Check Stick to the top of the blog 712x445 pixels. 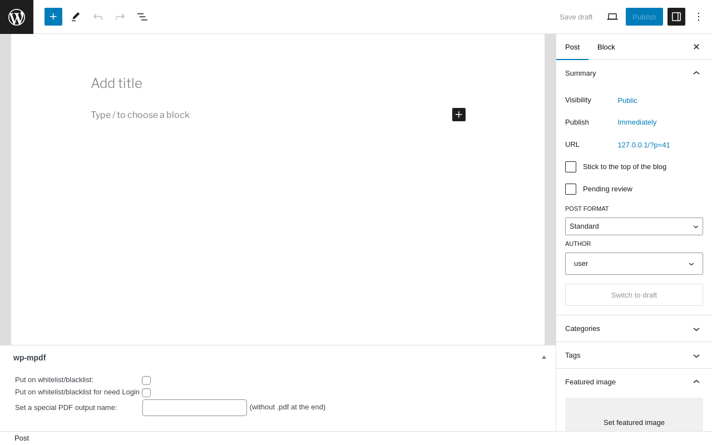(571, 167)
